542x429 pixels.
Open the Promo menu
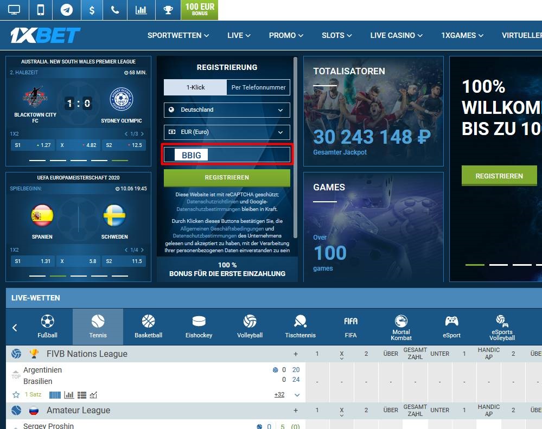tap(286, 35)
